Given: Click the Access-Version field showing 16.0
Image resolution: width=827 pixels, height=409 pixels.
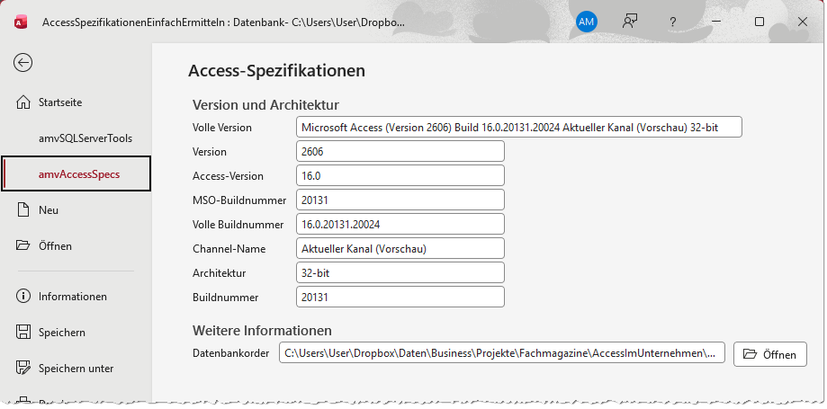Looking at the screenshot, I should (x=400, y=175).
